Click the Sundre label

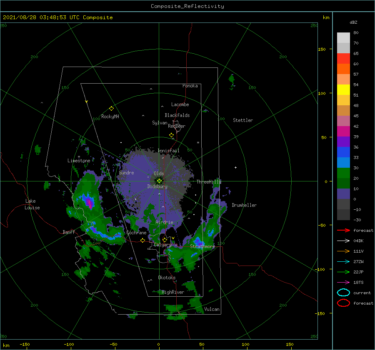(126, 172)
